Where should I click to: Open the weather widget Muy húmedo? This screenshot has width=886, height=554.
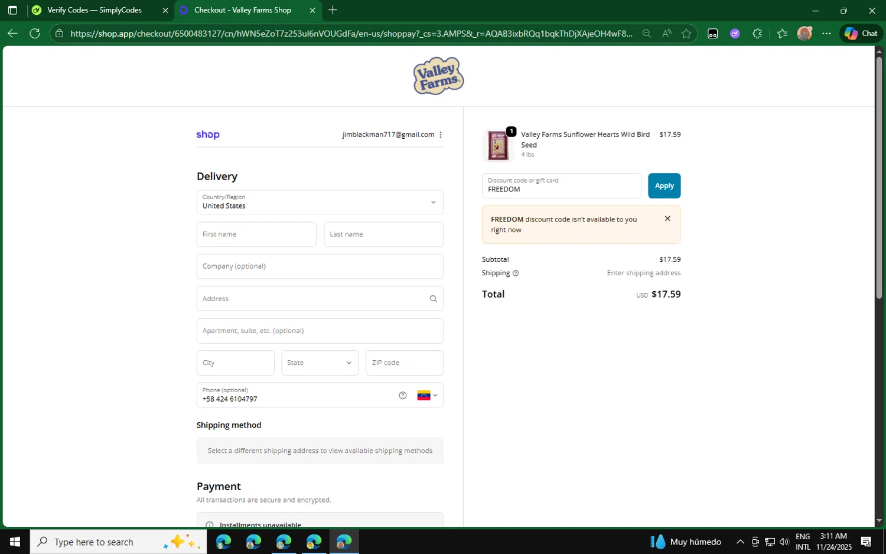click(x=685, y=542)
